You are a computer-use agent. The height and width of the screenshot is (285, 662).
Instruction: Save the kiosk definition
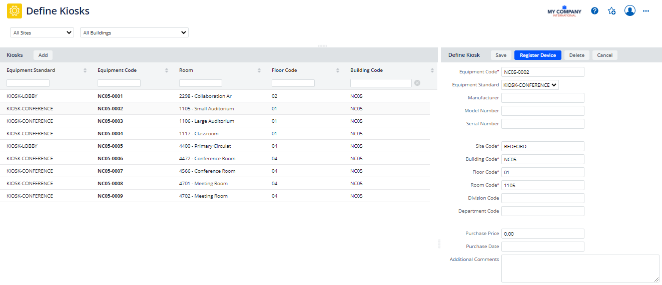(500, 55)
